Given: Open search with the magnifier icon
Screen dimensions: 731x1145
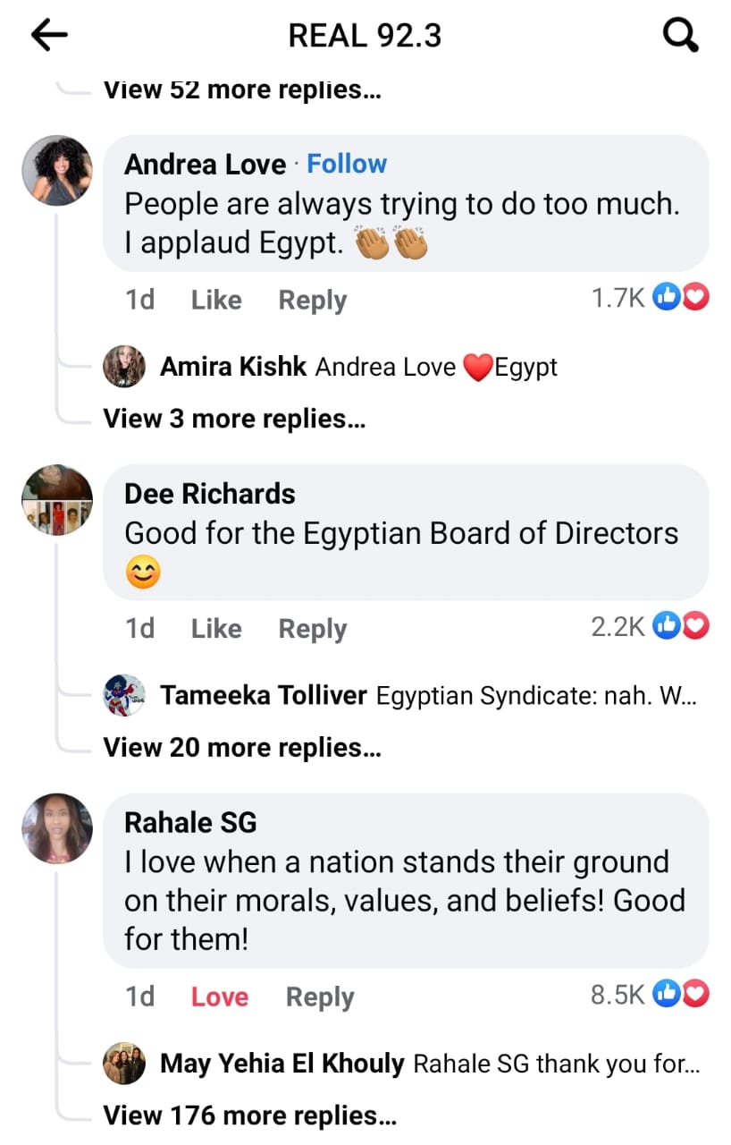Looking at the screenshot, I should [681, 36].
